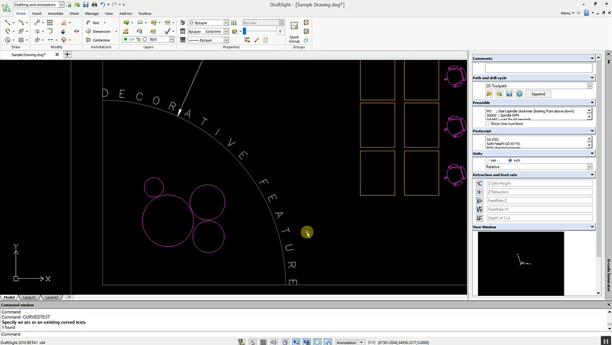Enable Show line numbers checkbox
This screenshot has height=345, width=612.
pyautogui.click(x=487, y=123)
